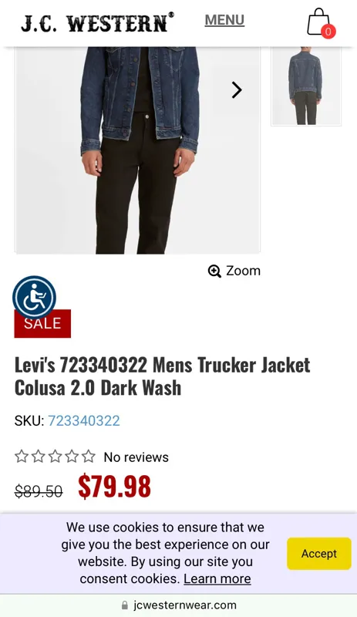The width and height of the screenshot is (357, 617).
Task: Select the back-view jacket thumbnail
Action: (x=306, y=86)
